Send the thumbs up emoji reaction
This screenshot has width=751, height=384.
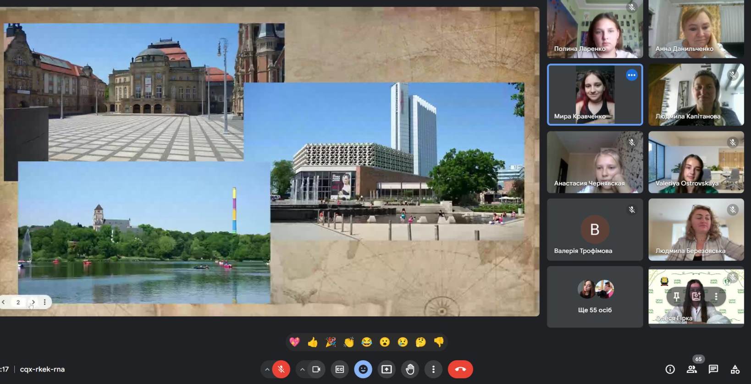(313, 342)
